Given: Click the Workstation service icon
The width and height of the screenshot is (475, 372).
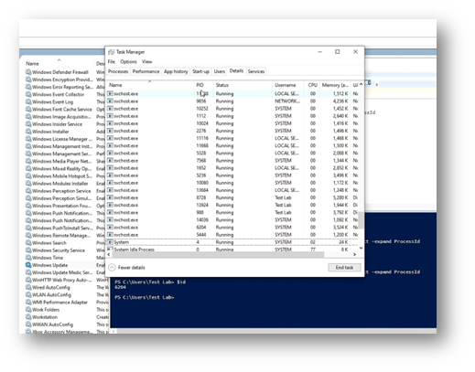Looking at the screenshot, I should tap(28, 317).
